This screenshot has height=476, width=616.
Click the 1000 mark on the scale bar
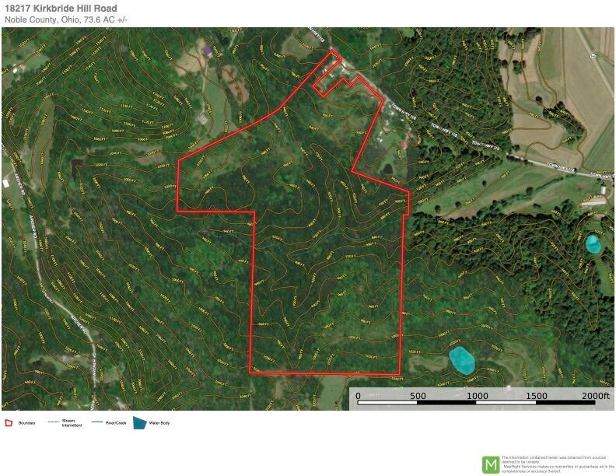point(477,395)
